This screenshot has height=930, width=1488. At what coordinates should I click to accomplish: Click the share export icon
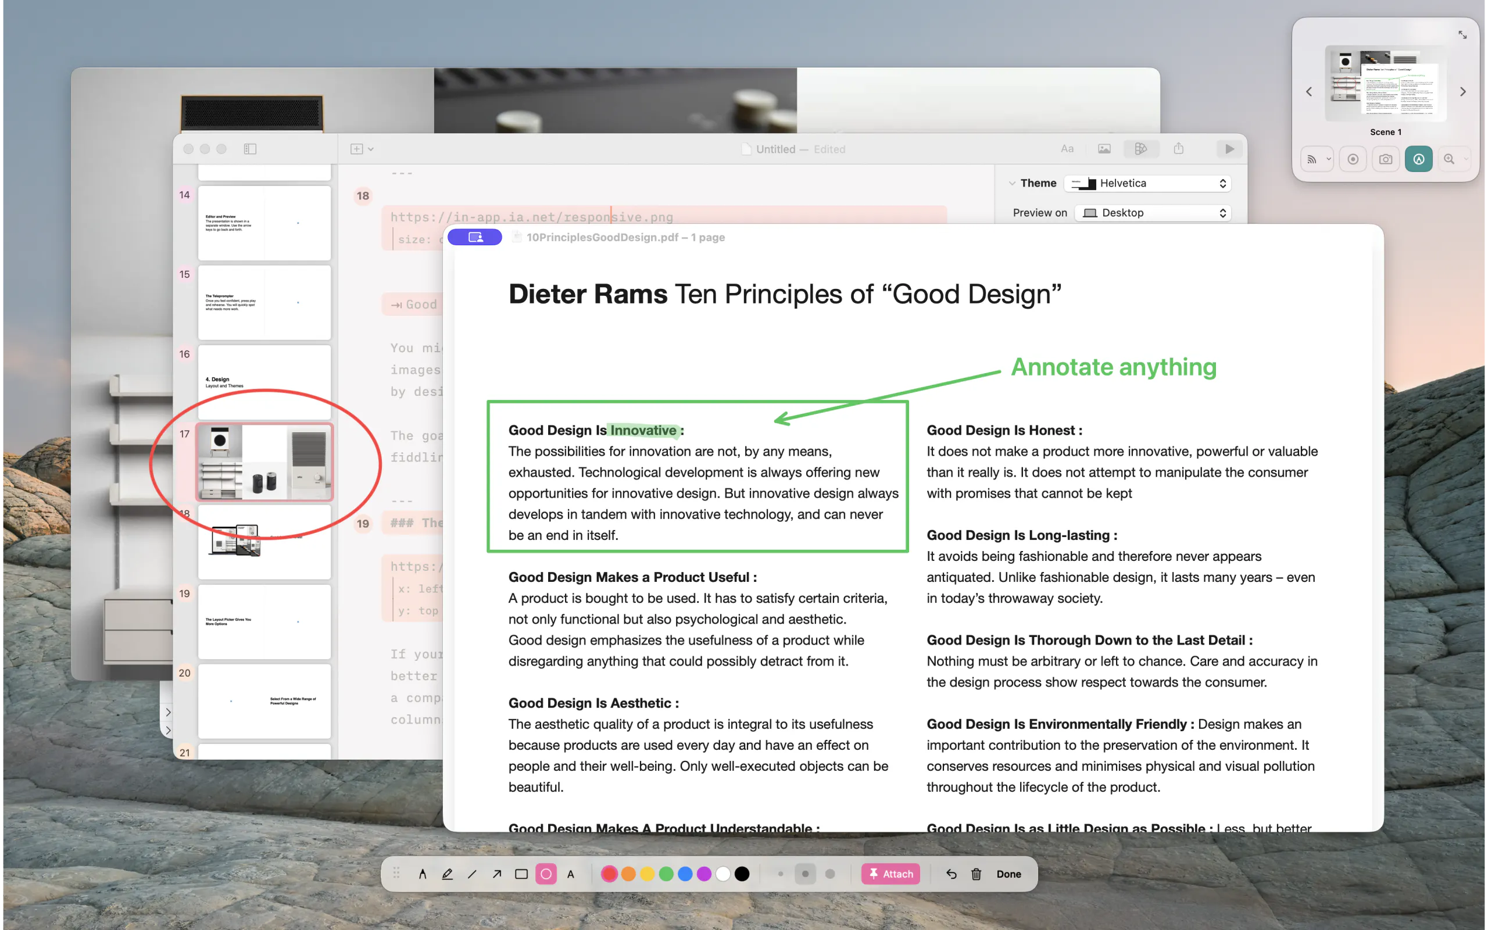[x=1178, y=148]
